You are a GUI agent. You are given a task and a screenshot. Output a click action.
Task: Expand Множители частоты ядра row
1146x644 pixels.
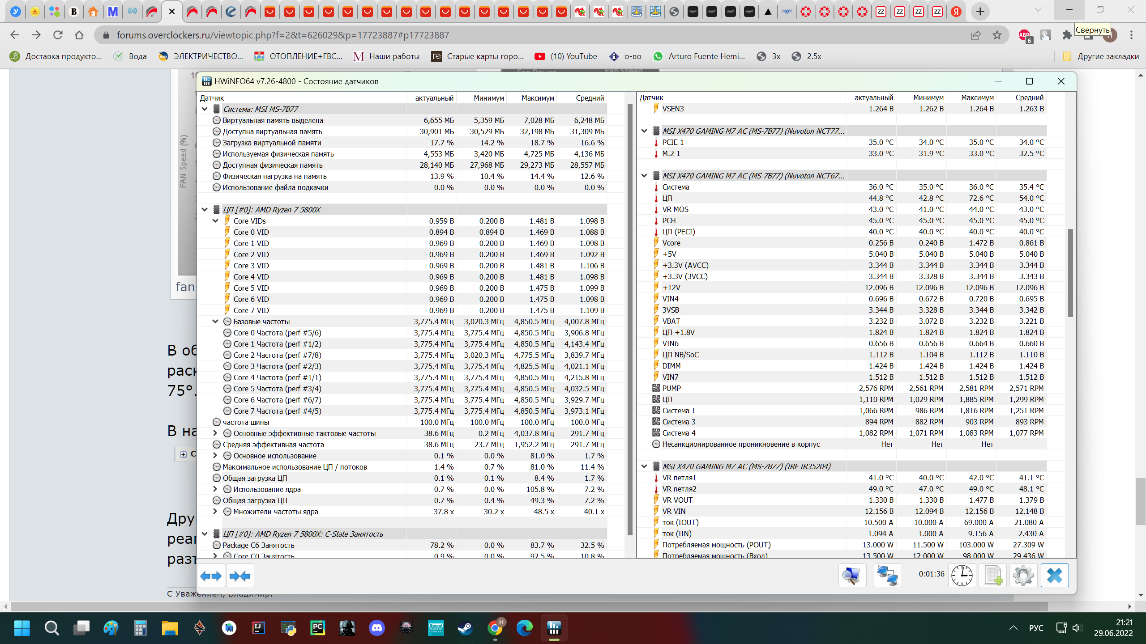click(215, 512)
